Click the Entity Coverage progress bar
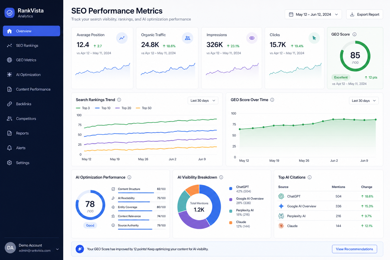This screenshot has height=260, width=390. coord(142,211)
